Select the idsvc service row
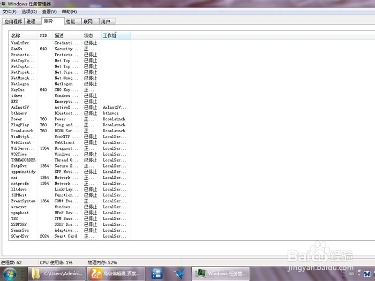The image size is (375, 281). point(70,96)
